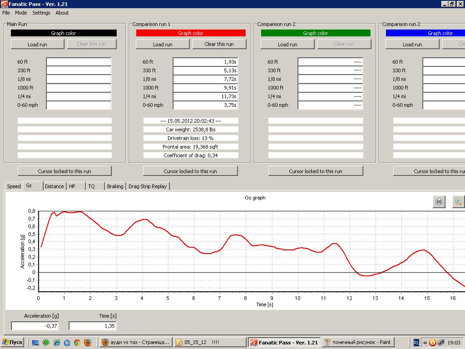Image resolution: width=465 pixels, height=349 pixels.
Task: Click the print graph icon
Action: click(x=439, y=202)
